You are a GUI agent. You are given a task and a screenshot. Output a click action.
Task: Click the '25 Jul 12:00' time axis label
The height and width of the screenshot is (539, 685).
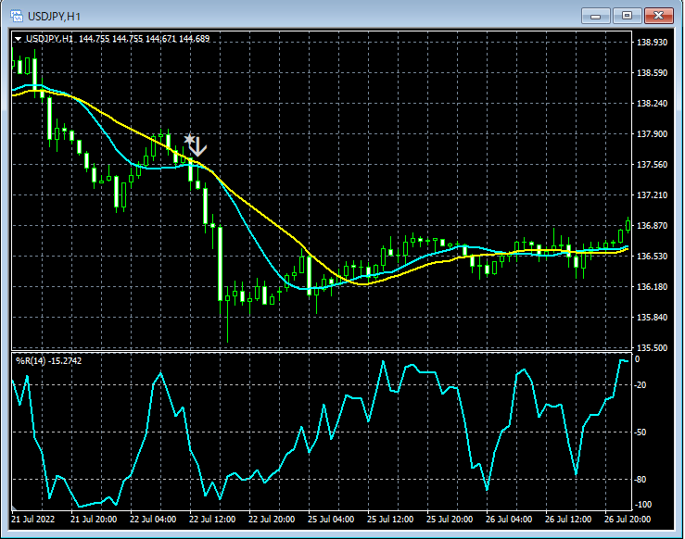point(390,520)
